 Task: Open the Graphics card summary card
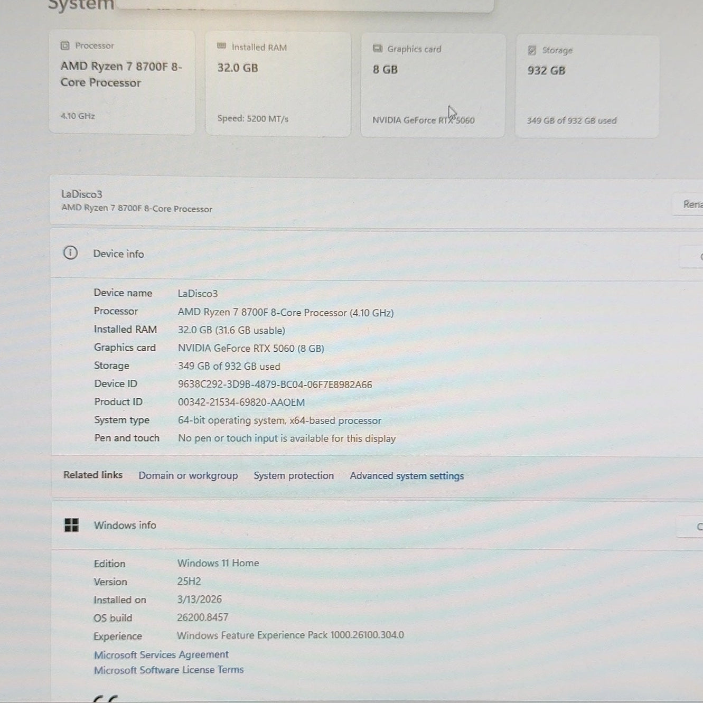[433, 86]
